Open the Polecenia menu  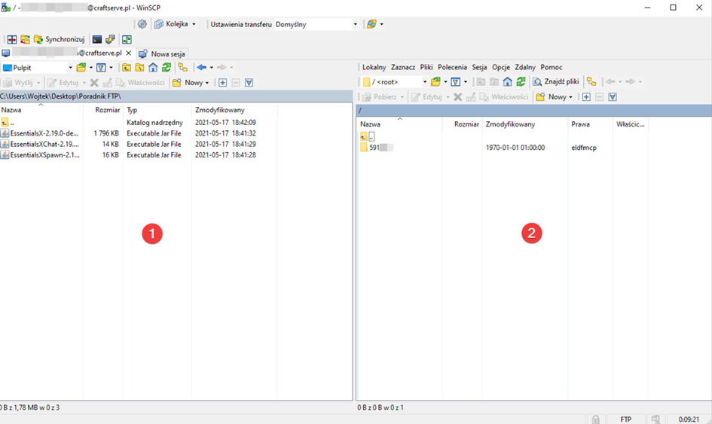pos(452,67)
